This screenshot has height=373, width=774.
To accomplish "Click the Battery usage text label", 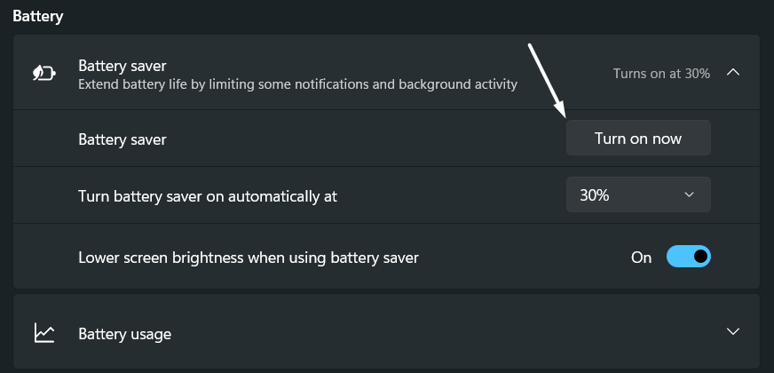I will coord(125,334).
